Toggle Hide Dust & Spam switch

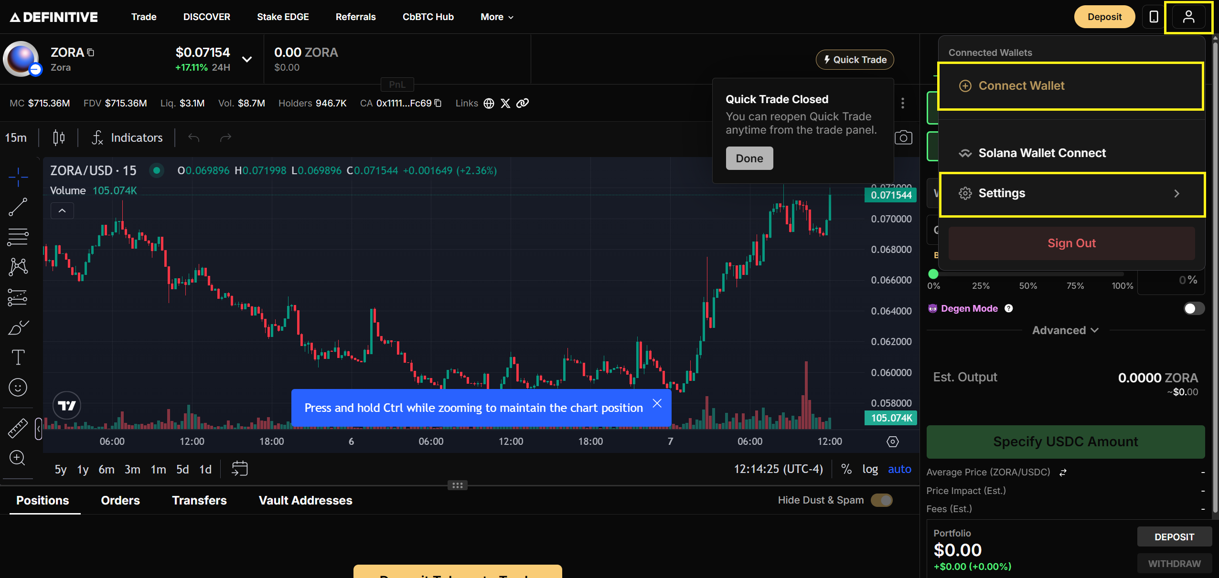881,500
